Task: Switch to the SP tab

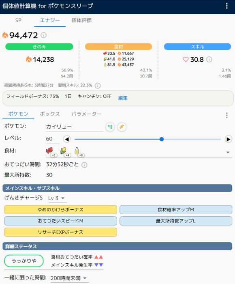Action: point(18,20)
